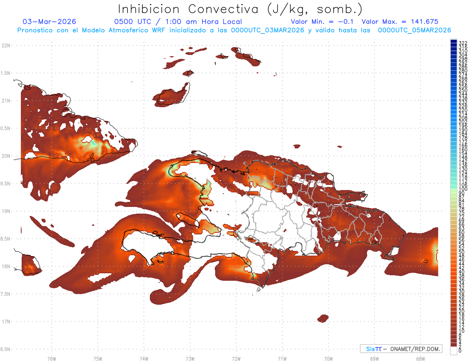Viewport: 472px width, 364px height.
Task: Click the "69W" longitude label
Action: click(x=374, y=359)
